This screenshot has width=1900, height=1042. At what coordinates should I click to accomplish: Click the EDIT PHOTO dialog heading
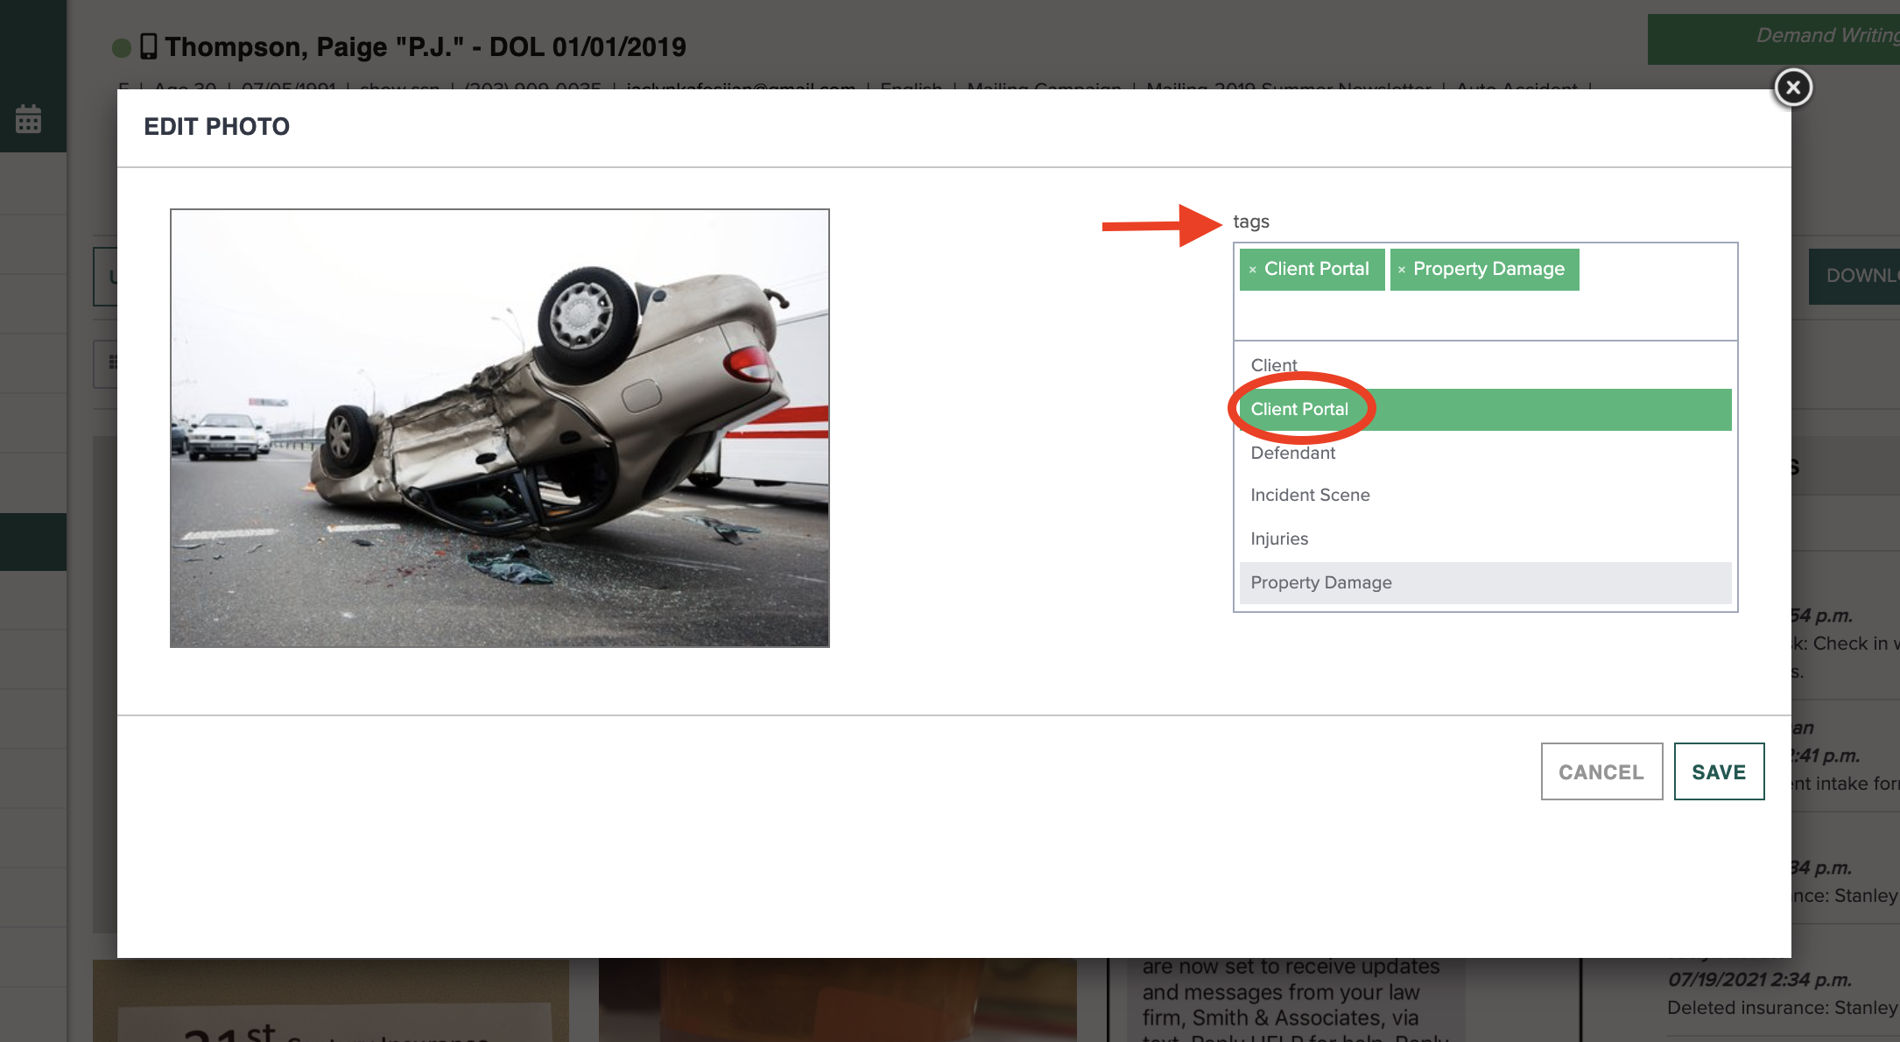point(216,127)
